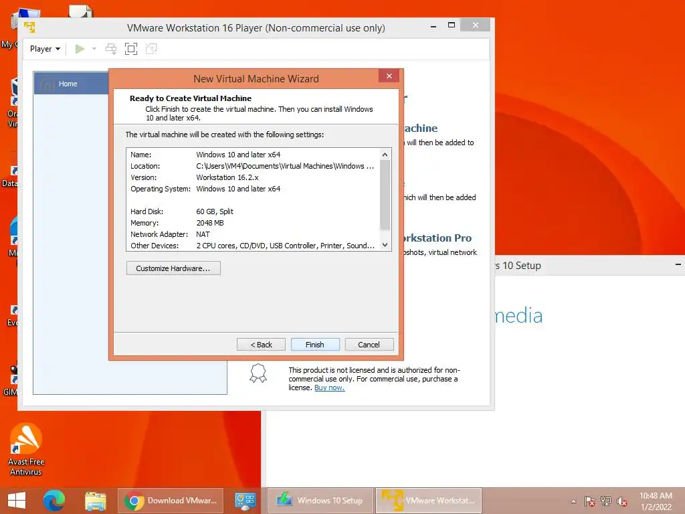This screenshot has width=685, height=514.
Task: Show hidden system tray icons
Action: [x=573, y=501]
